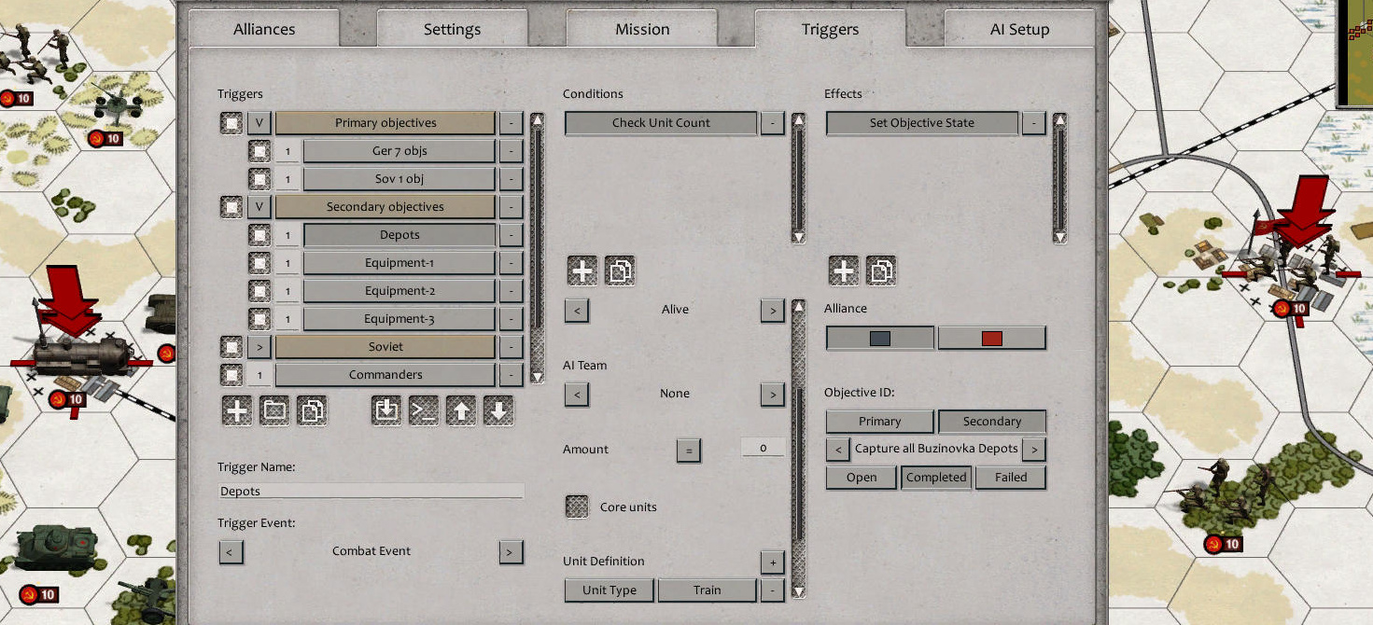The image size is (1373, 625).
Task: Set objective state to Completed
Action: pyautogui.click(x=936, y=478)
